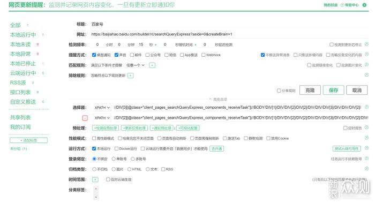Uncheck the 声音 notification checkbox
This screenshot has height=203, width=375.
tap(116, 55)
